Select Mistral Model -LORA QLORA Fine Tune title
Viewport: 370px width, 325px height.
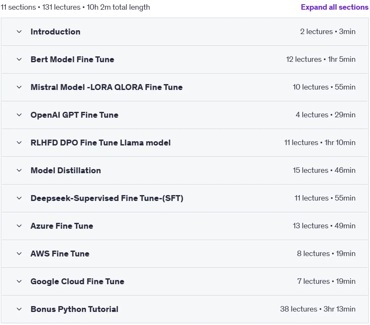[107, 87]
